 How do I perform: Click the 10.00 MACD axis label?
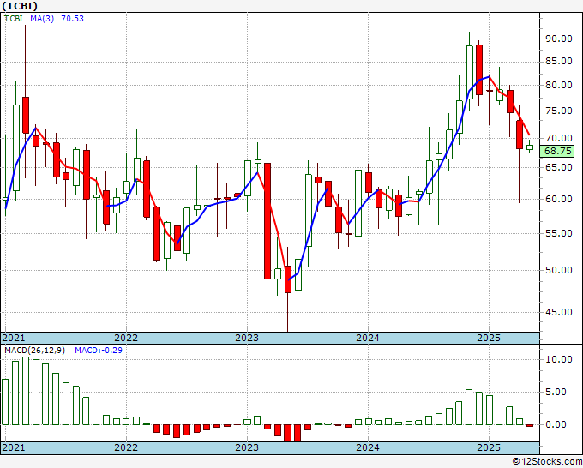(x=558, y=359)
